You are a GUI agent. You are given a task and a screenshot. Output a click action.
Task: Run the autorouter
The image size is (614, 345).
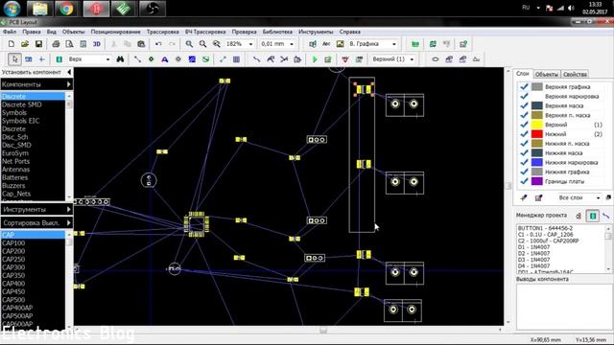[x=315, y=59]
